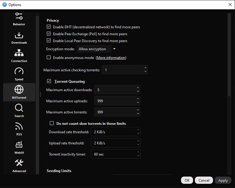This screenshot has width=235, height=188.
Task: Click the Maximum active downloads field
Action: tap(117, 90)
